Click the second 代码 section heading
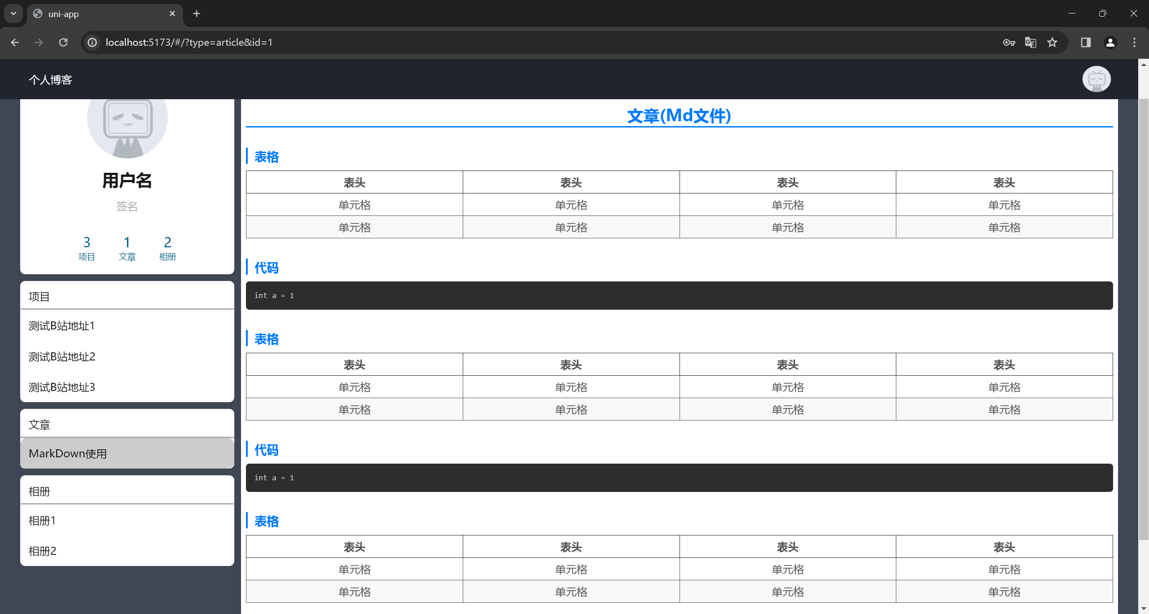Viewport: 1149px width, 614px height. coord(267,450)
